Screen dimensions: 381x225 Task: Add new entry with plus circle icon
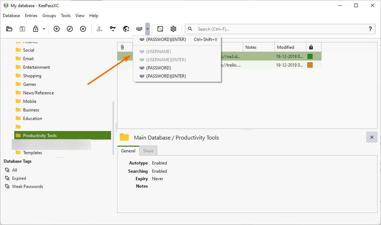click(x=57, y=29)
